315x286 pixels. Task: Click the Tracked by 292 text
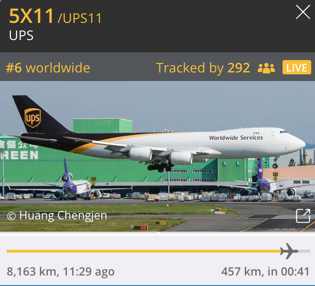click(x=203, y=68)
